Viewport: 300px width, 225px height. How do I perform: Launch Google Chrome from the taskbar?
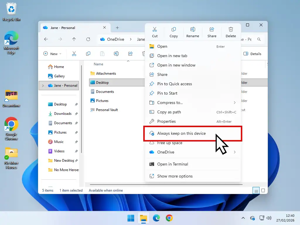click(169, 218)
